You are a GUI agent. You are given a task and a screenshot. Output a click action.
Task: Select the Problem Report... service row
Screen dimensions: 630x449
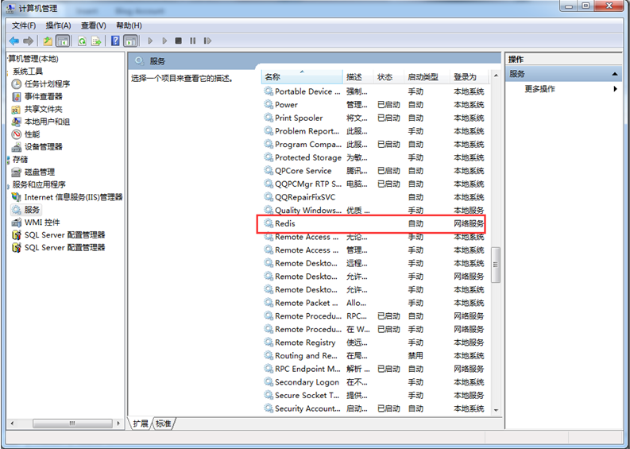click(x=374, y=131)
